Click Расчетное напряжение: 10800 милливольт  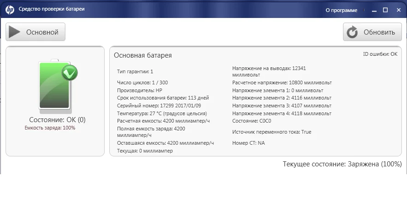(x=282, y=82)
